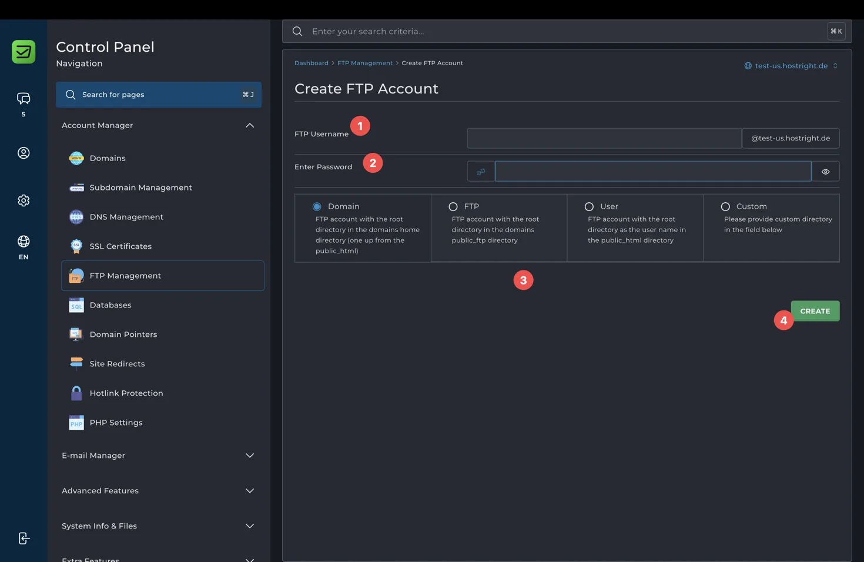864x562 pixels.
Task: Open the user profile icon
Action: coord(24,153)
